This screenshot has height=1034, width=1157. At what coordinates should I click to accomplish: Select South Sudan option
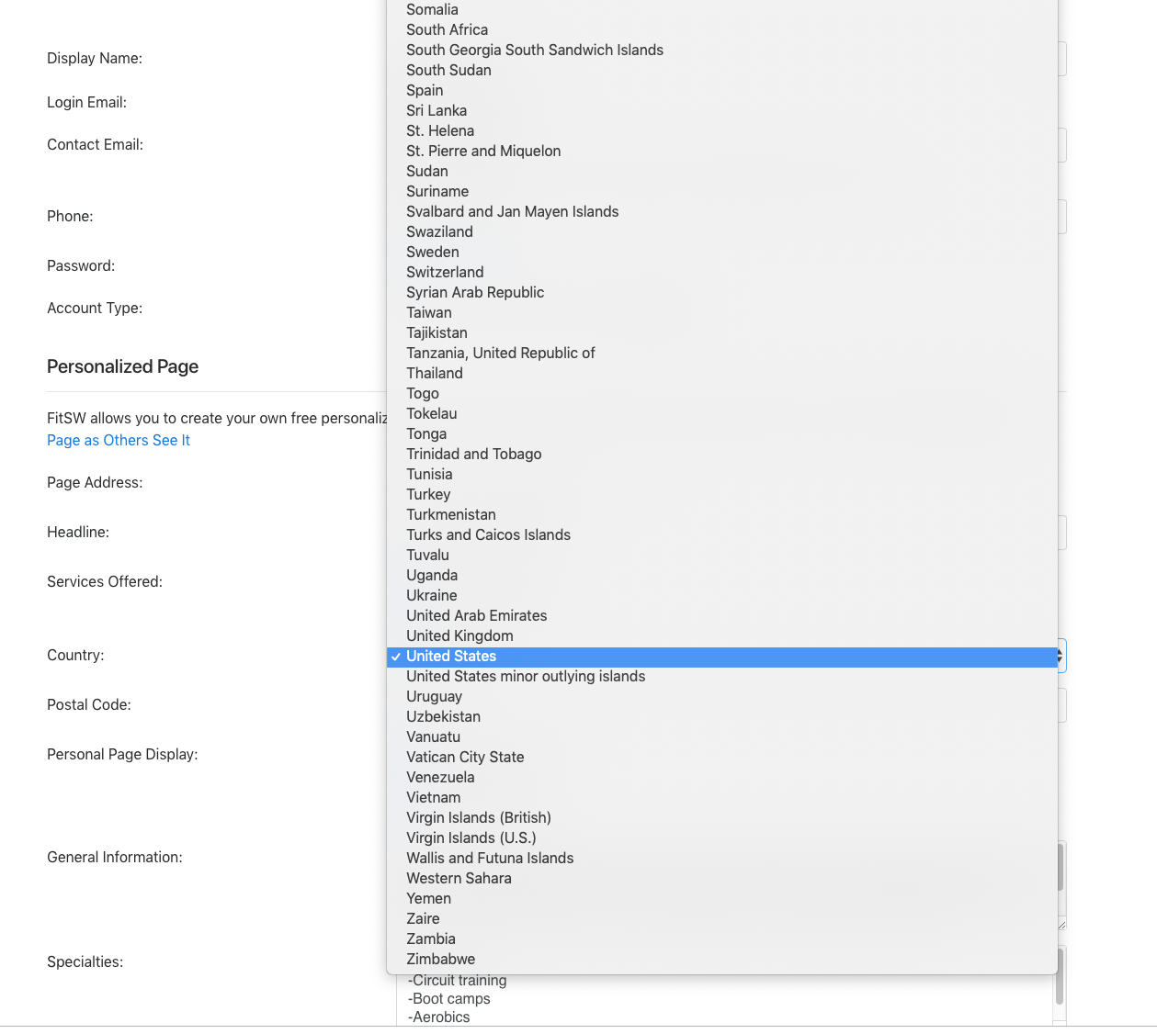[722, 71]
